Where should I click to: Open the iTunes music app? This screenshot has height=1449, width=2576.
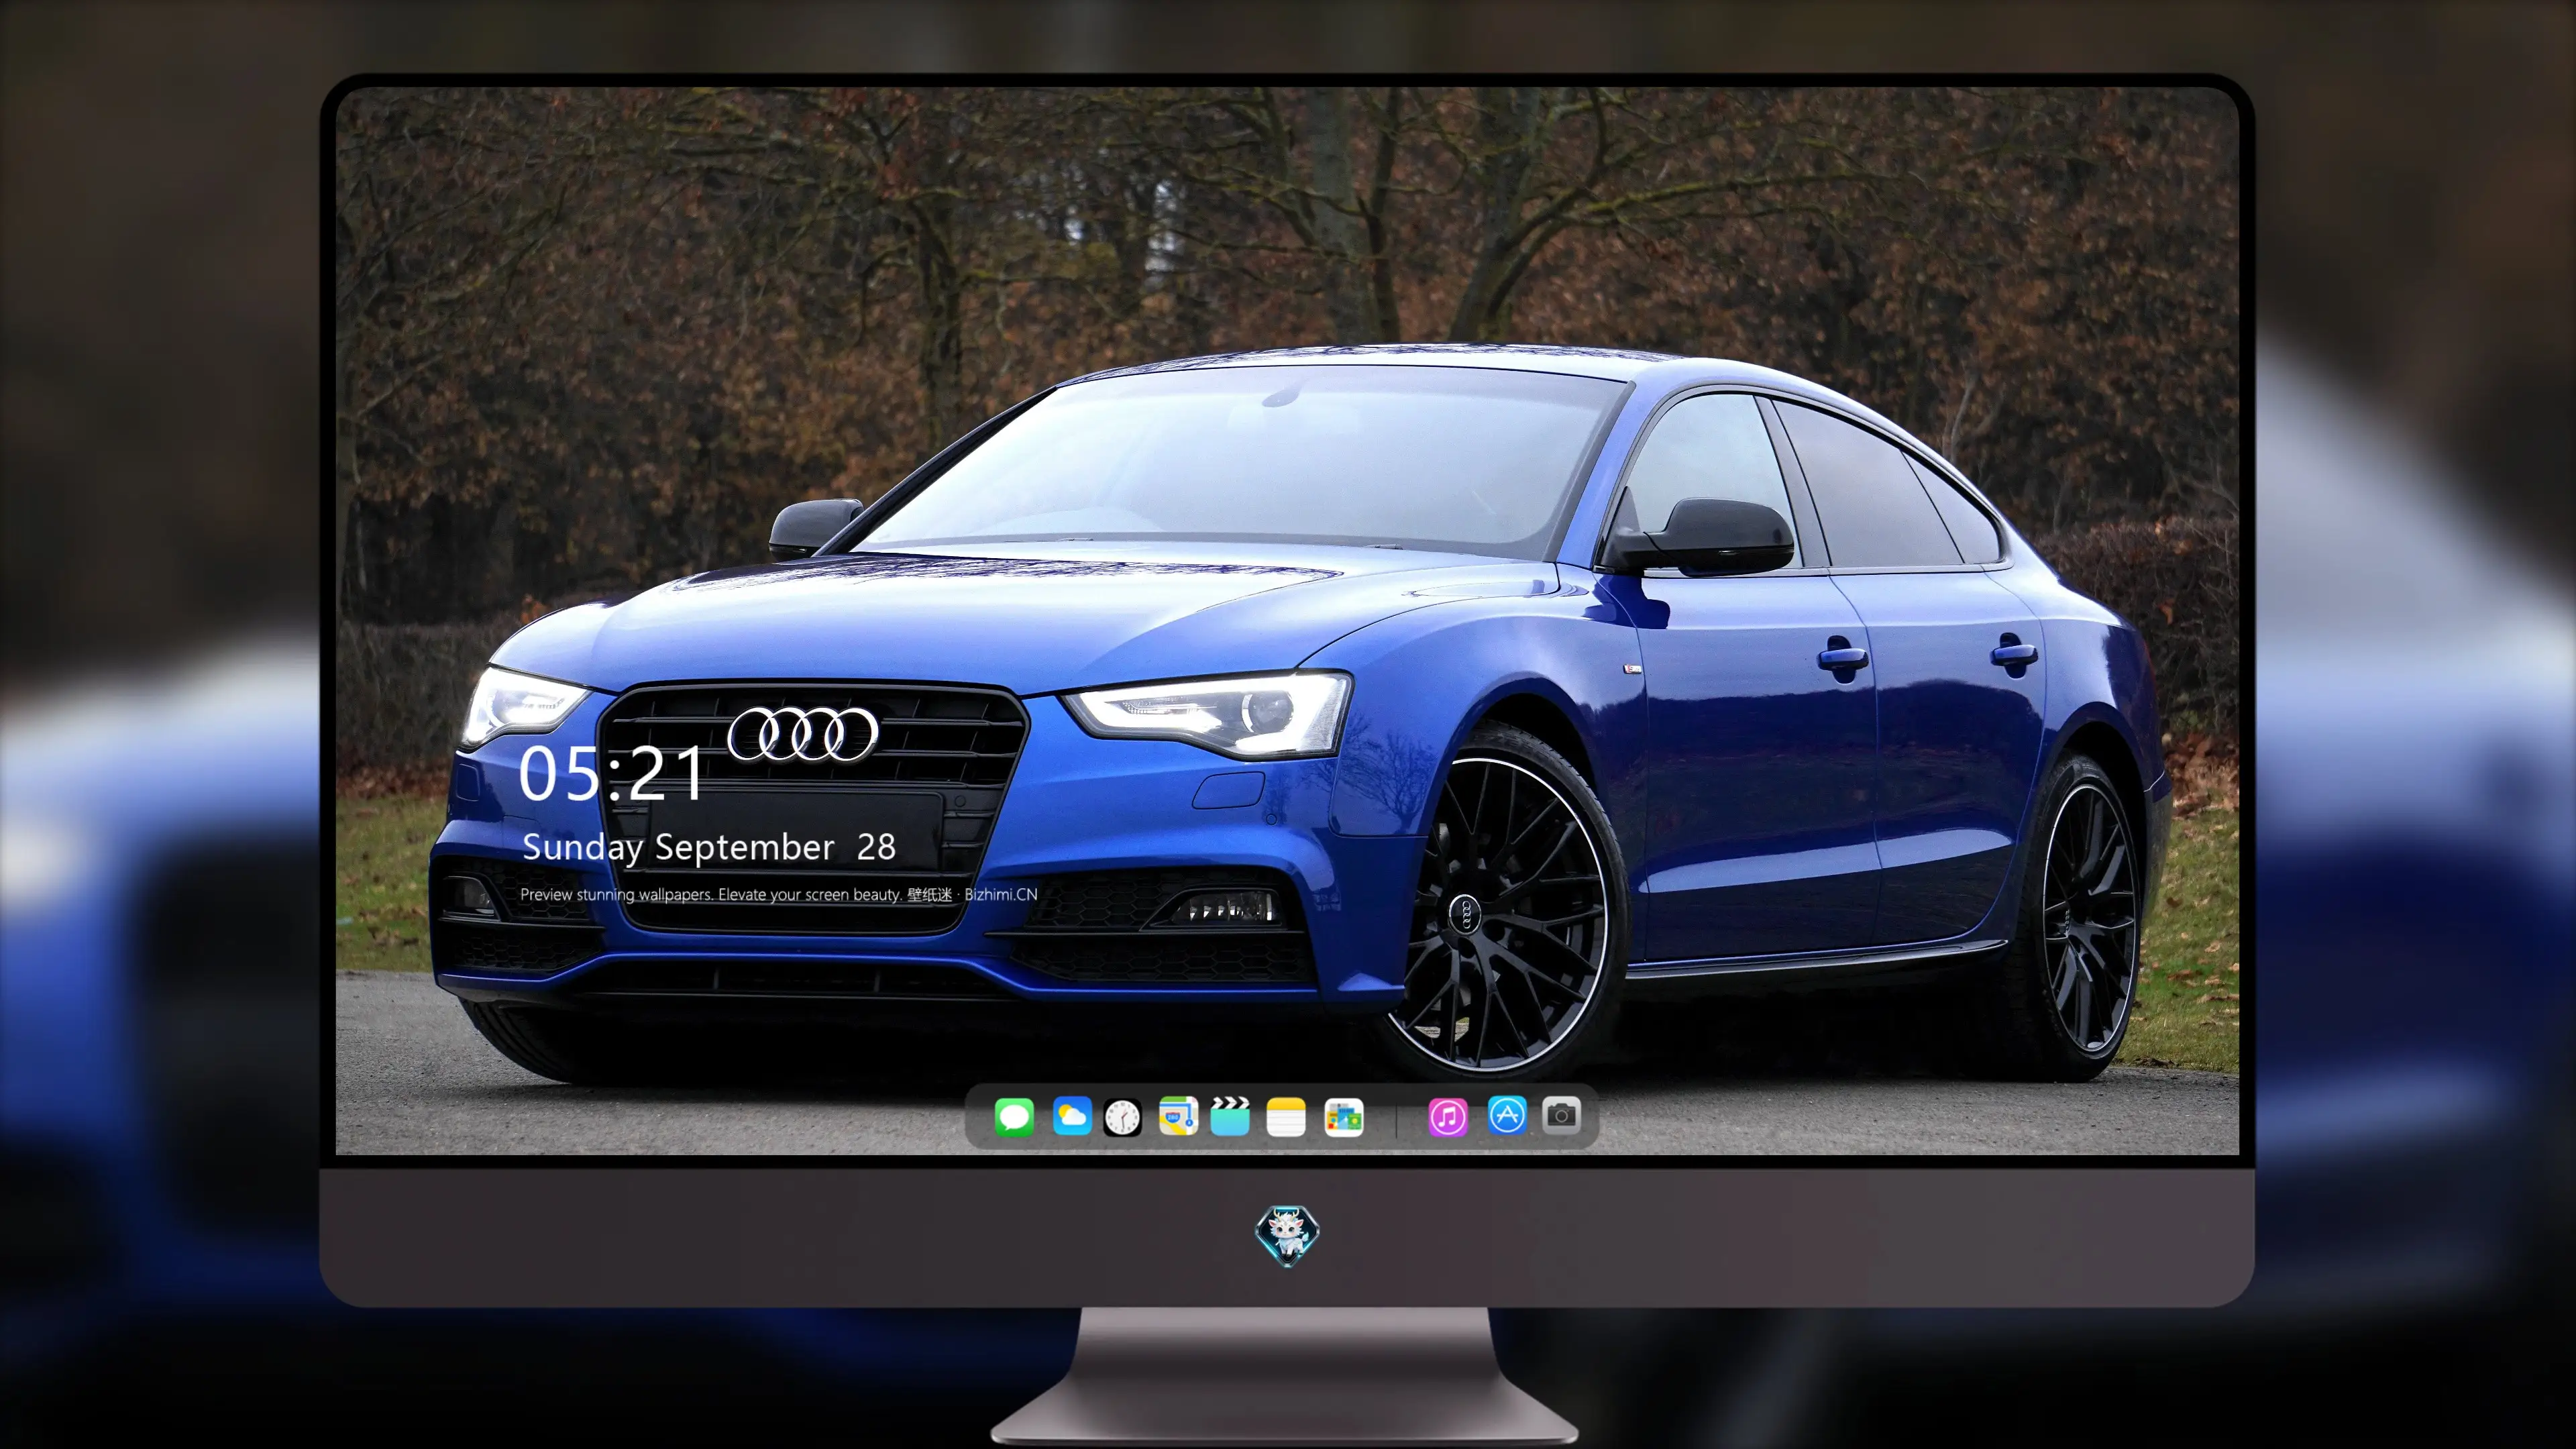point(1448,1117)
